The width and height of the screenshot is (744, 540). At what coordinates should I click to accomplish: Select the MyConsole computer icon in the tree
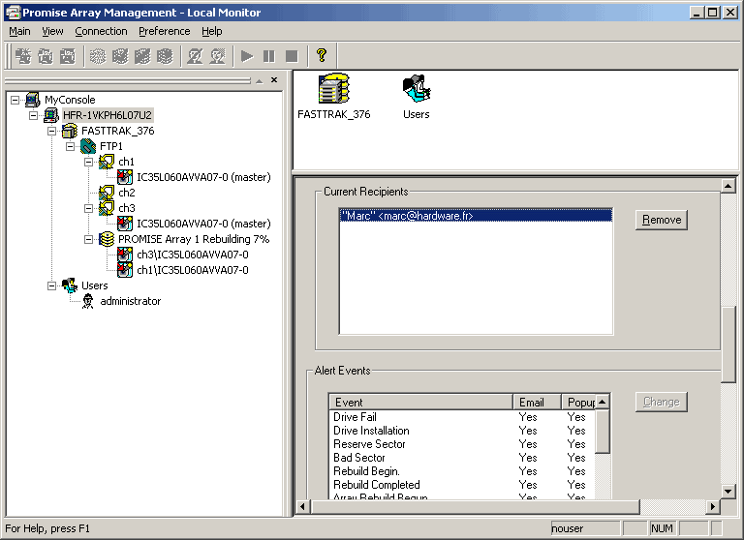click(33, 100)
